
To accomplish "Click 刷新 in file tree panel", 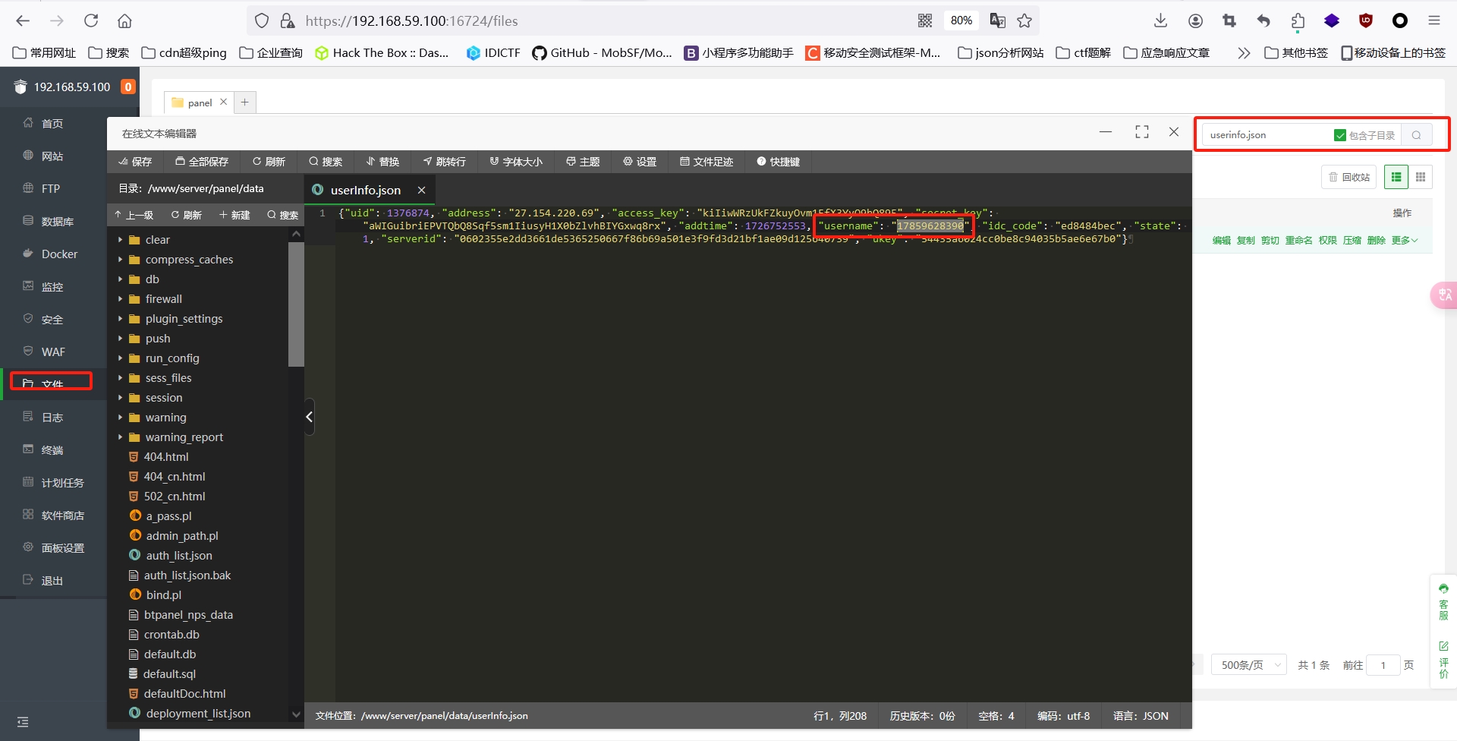I will point(187,215).
